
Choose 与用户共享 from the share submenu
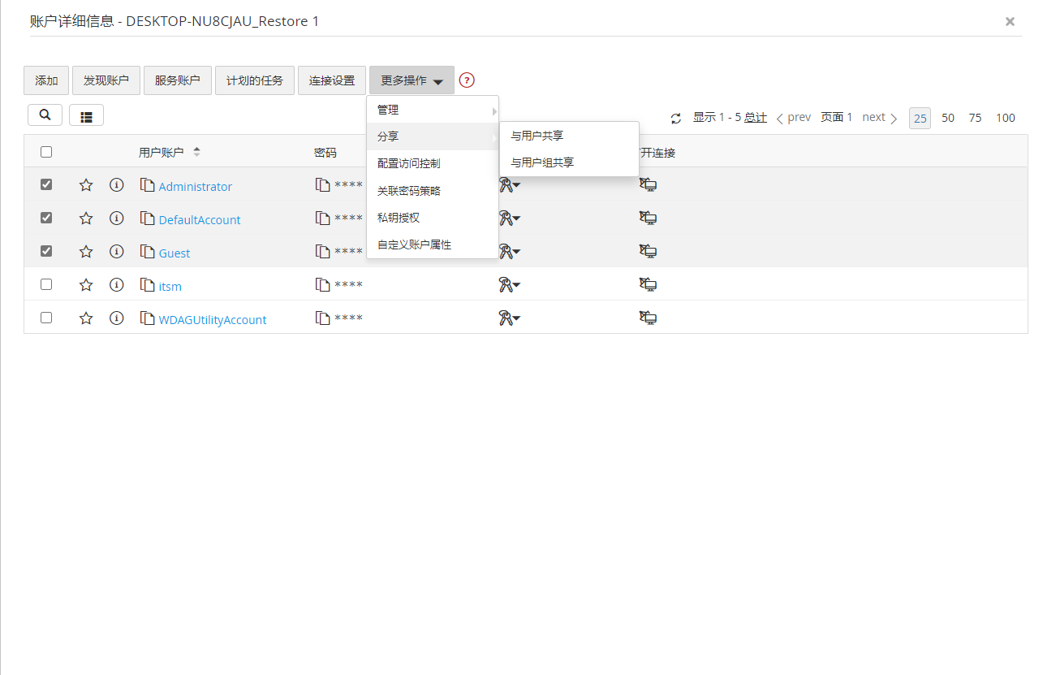537,136
